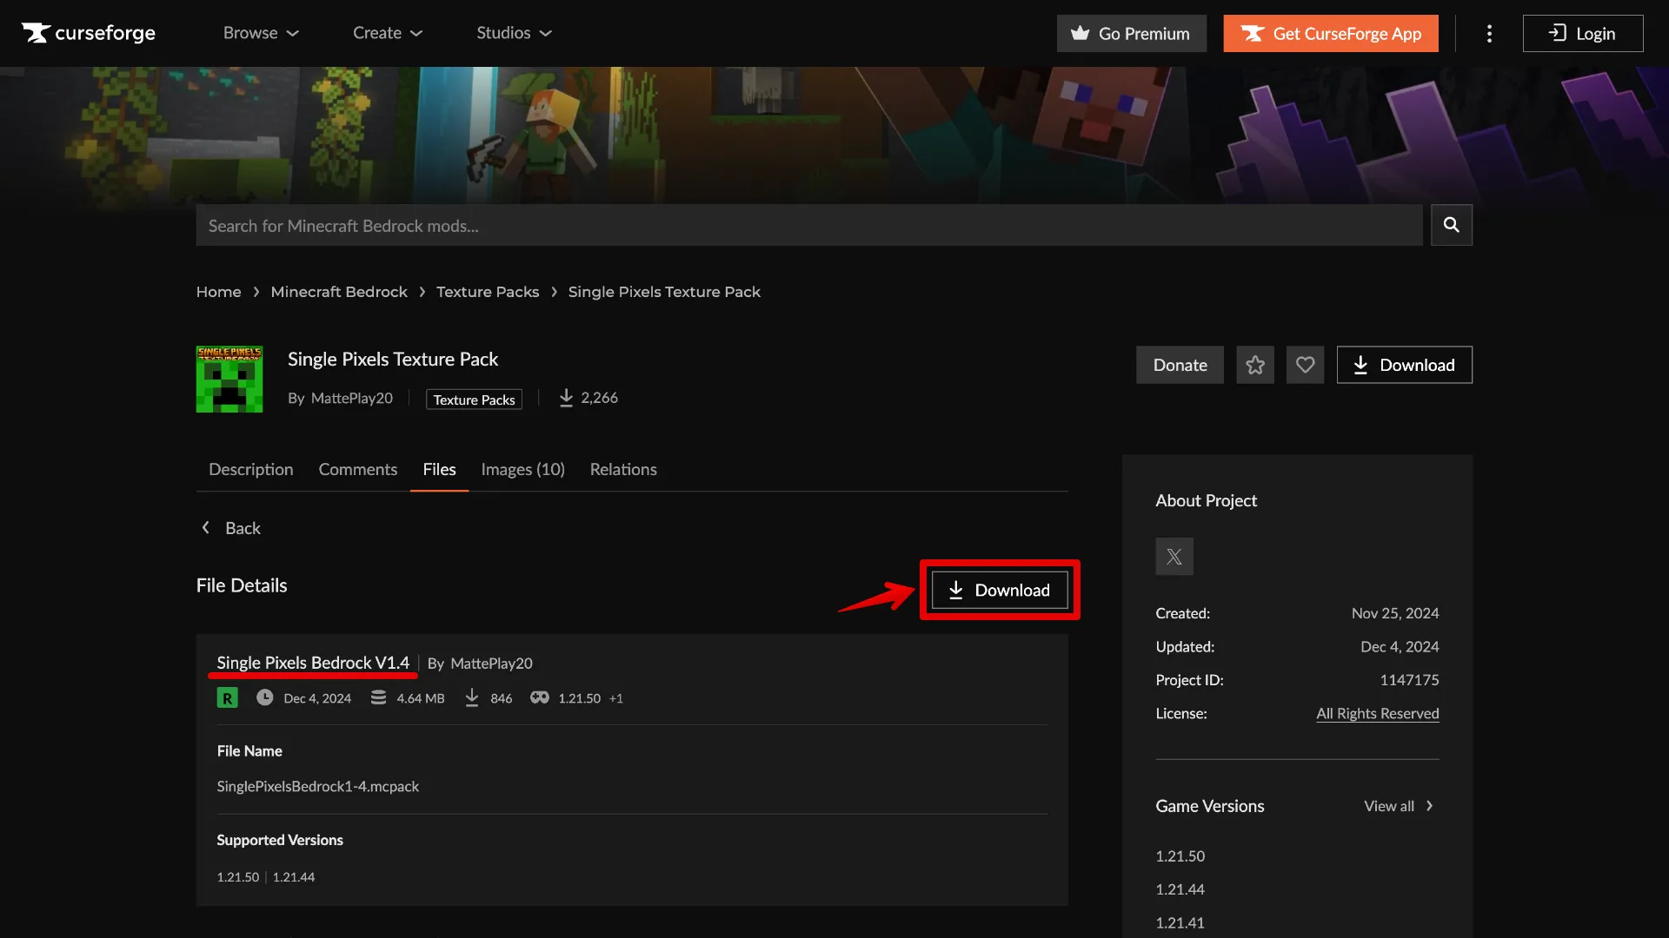Image resolution: width=1669 pixels, height=938 pixels.
Task: Click supported version 1.21.44 in file details
Action: [x=294, y=877]
